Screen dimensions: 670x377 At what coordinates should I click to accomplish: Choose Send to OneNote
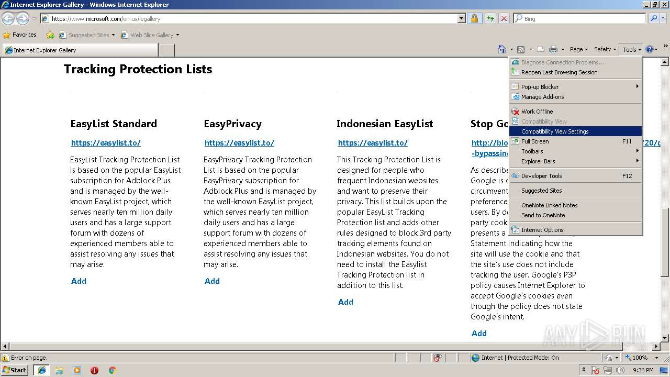(x=575, y=215)
